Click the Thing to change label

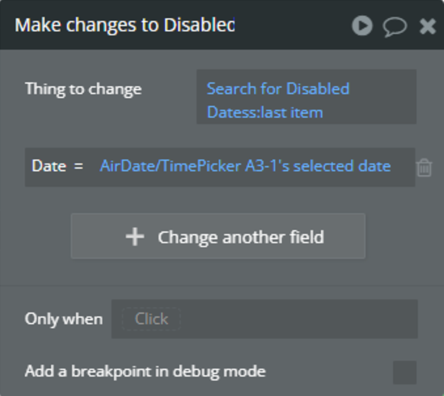pos(83,89)
